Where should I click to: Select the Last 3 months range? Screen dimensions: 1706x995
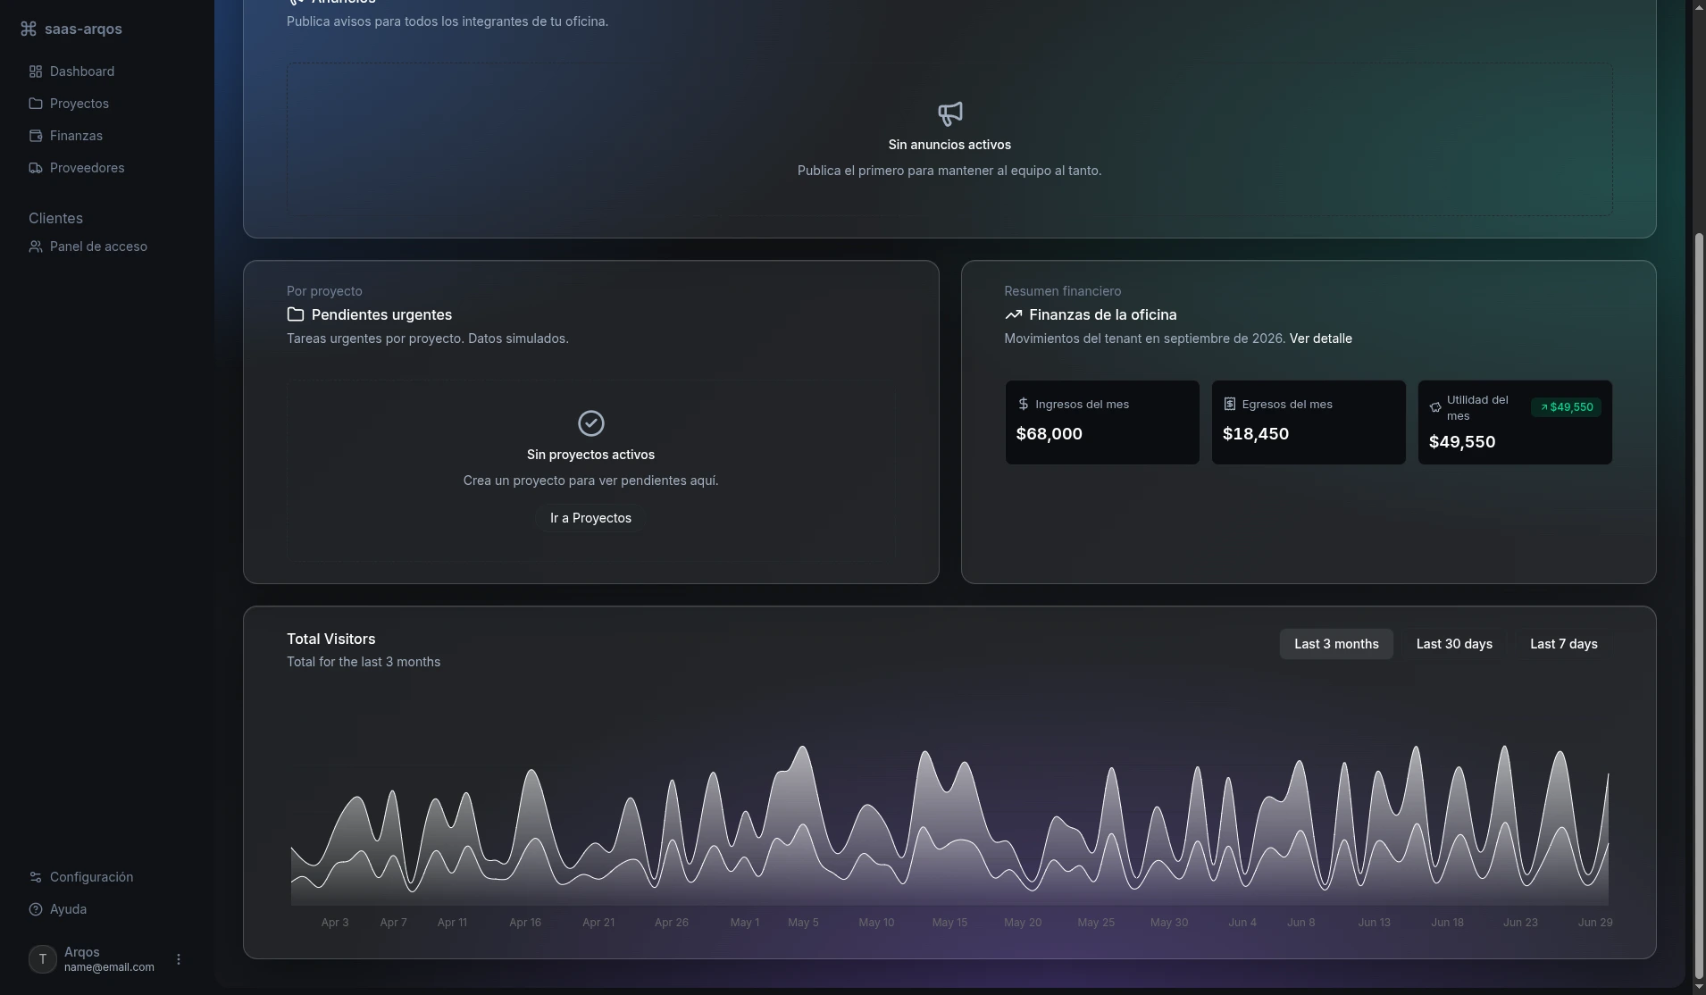coord(1336,644)
